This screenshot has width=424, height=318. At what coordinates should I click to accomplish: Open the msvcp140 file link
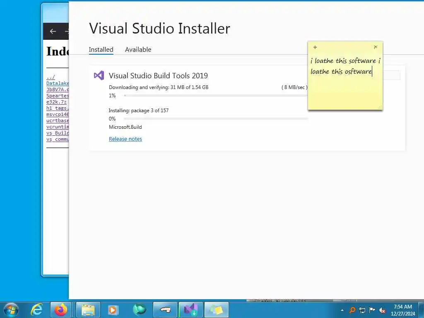click(57, 114)
